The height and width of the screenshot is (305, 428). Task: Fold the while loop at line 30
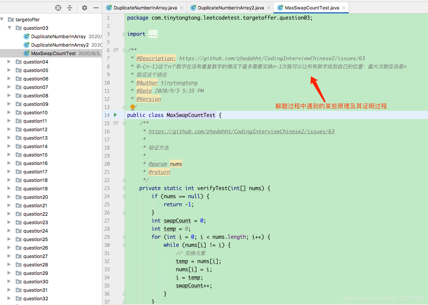pyautogui.click(x=125, y=245)
